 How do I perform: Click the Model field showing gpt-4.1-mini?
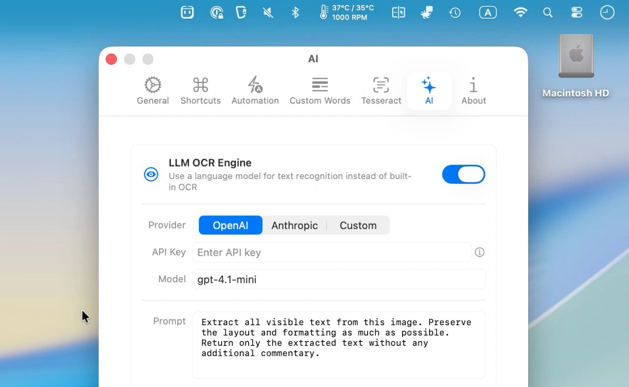coord(339,279)
